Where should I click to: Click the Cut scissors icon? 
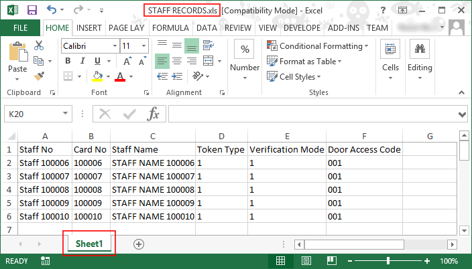(39, 46)
